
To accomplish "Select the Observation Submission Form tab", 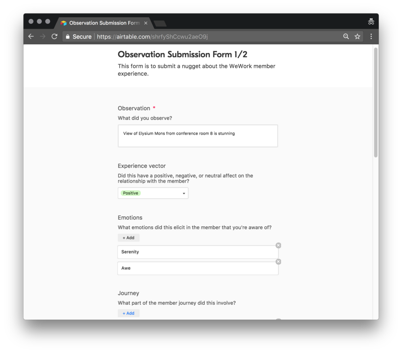I will (103, 23).
